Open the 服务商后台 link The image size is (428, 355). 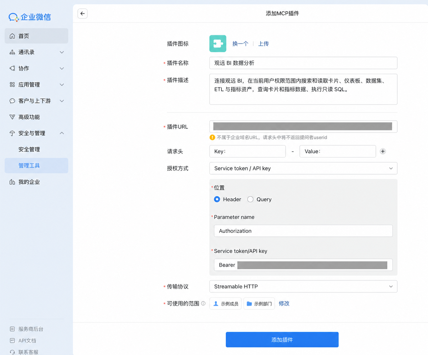click(x=31, y=329)
